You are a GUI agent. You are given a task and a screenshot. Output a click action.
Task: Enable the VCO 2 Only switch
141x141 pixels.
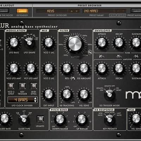11,86
